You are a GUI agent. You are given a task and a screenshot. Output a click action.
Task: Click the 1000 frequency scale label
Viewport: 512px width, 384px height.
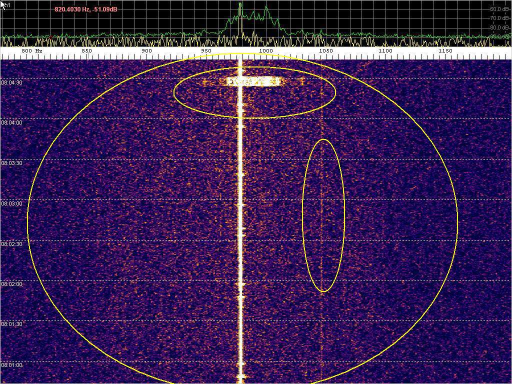coord(266,51)
